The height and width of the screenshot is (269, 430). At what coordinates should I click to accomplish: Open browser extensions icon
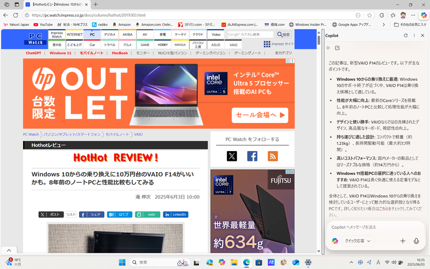point(382,15)
